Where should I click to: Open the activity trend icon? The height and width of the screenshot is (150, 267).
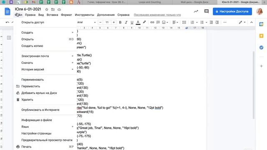(x=196, y=11)
